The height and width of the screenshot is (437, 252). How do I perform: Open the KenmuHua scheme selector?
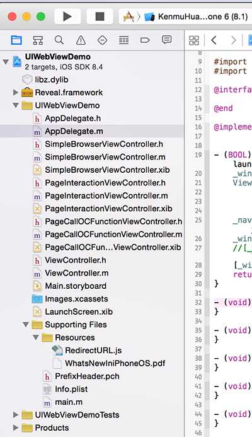point(196,17)
